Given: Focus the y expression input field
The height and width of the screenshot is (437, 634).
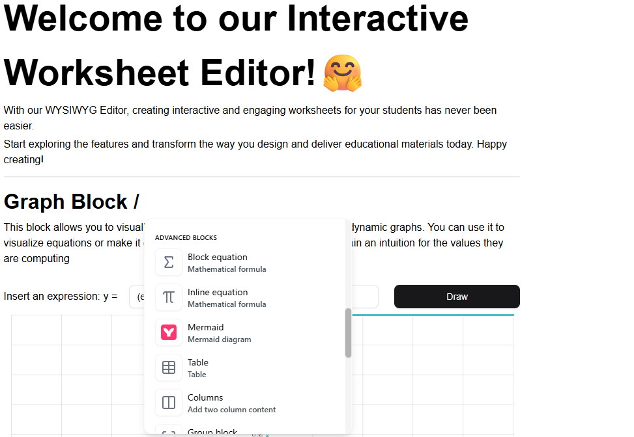Looking at the screenshot, I should click(x=137, y=297).
